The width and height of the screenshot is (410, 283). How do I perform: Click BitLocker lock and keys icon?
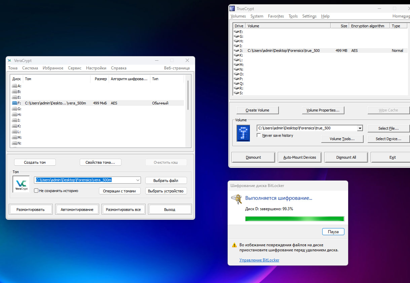[x=237, y=199]
